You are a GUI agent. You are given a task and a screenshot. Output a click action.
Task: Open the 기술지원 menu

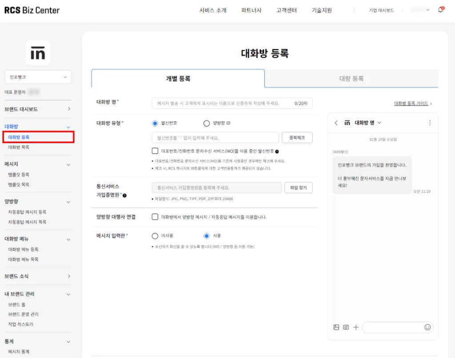tap(322, 11)
